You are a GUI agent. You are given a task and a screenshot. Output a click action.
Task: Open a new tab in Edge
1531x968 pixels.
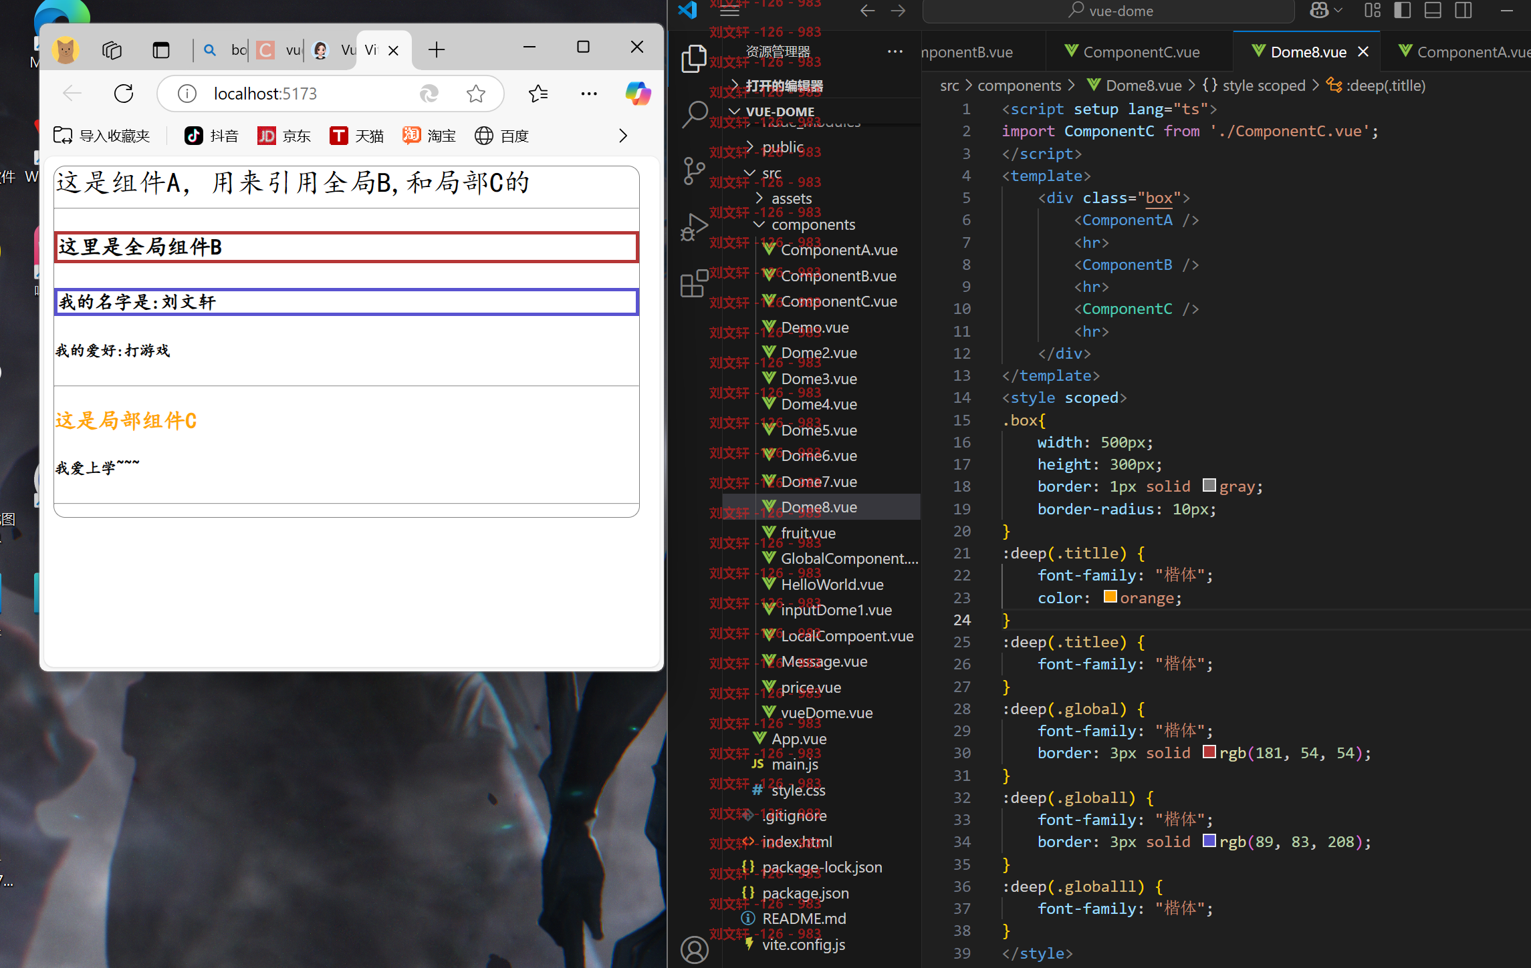coord(436,49)
